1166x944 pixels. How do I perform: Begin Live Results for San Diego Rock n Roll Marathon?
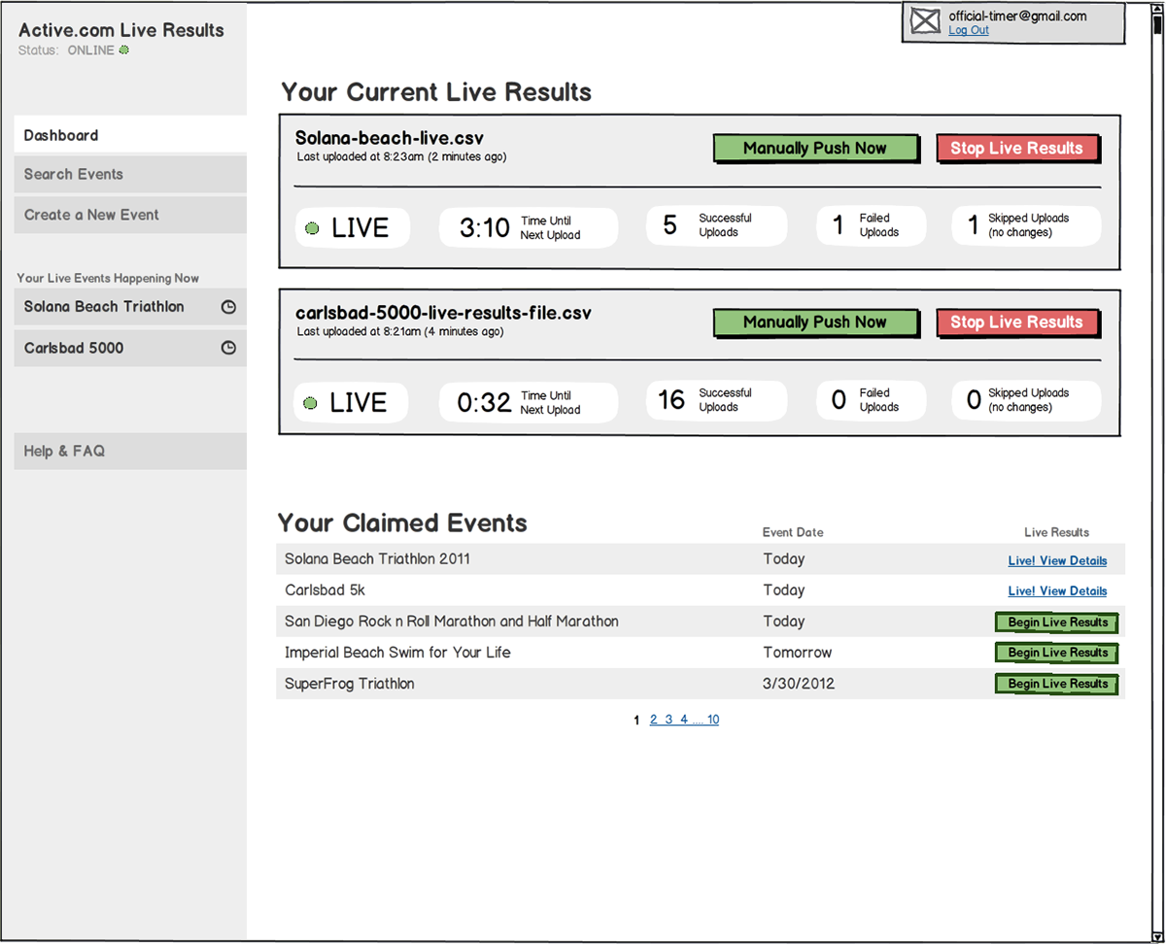point(1057,623)
